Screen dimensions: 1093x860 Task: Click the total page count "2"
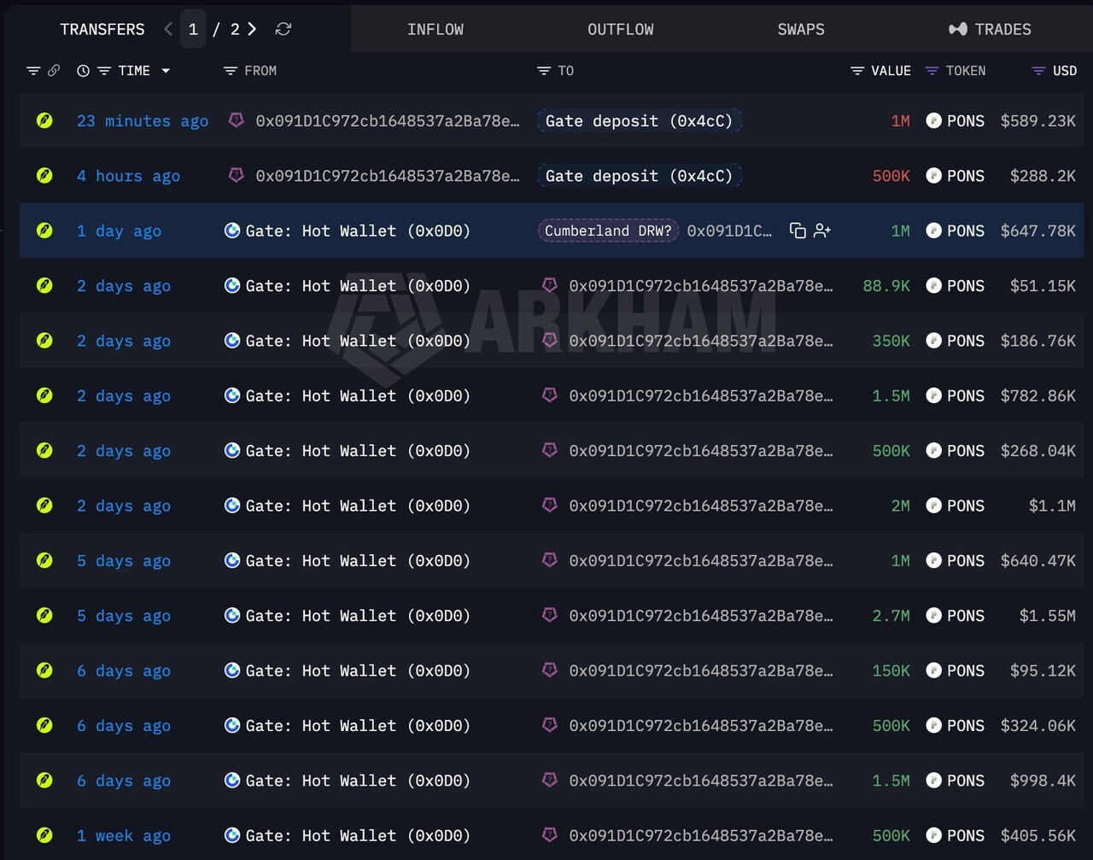click(x=235, y=29)
